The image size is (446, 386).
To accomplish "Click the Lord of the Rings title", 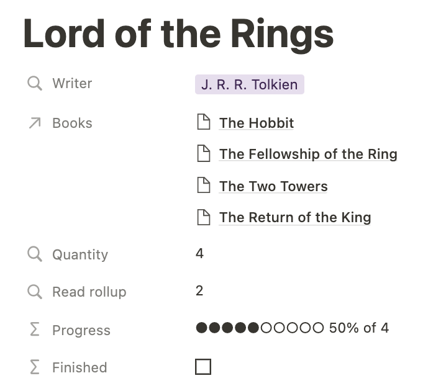I will (178, 34).
